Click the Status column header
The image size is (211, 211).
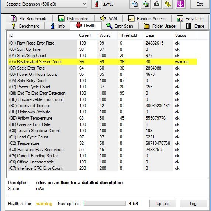[x=185, y=35]
